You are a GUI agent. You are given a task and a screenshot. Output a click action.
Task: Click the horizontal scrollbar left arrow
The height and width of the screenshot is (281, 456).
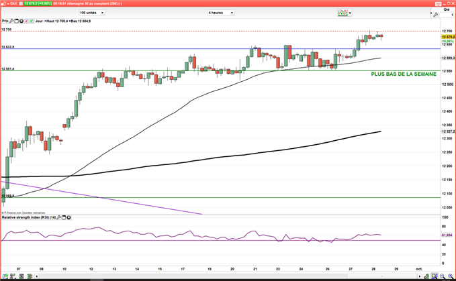(x=37, y=276)
